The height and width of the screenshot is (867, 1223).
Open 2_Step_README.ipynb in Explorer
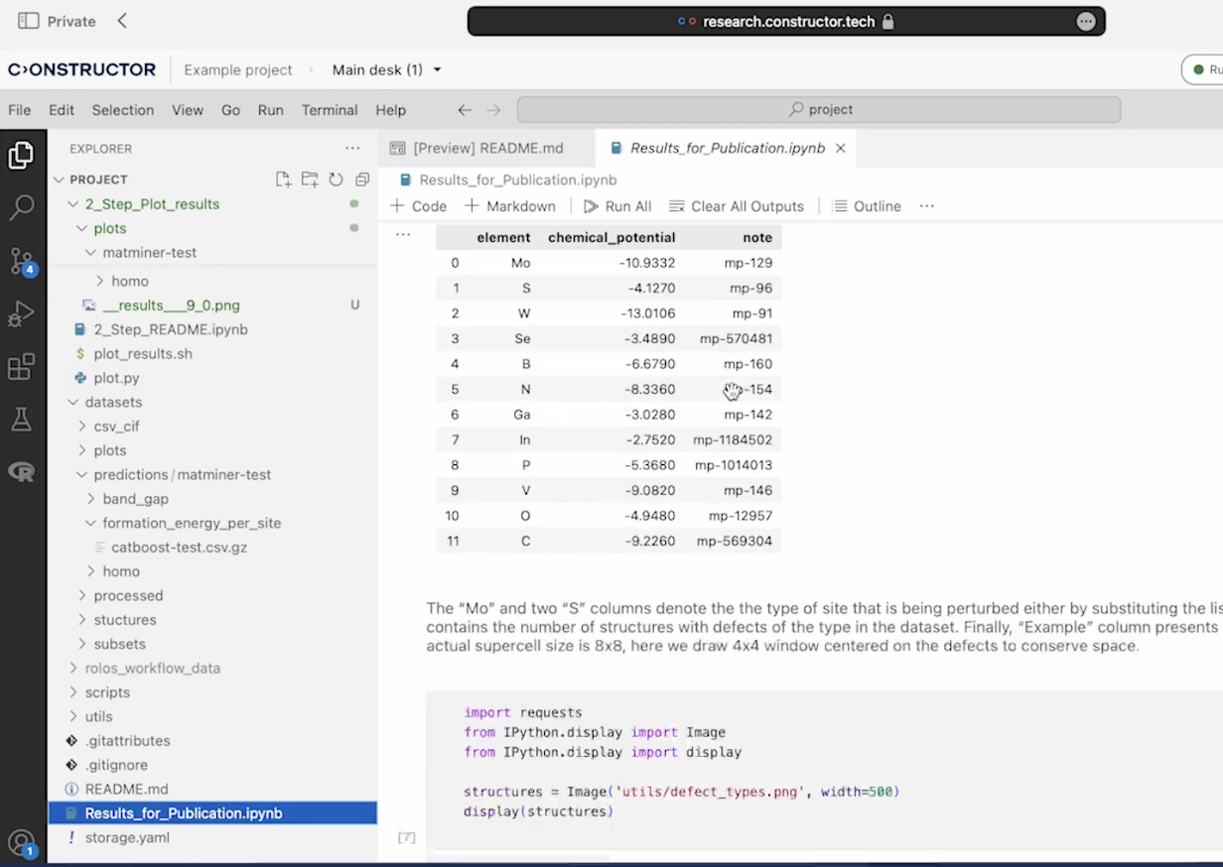tap(171, 329)
